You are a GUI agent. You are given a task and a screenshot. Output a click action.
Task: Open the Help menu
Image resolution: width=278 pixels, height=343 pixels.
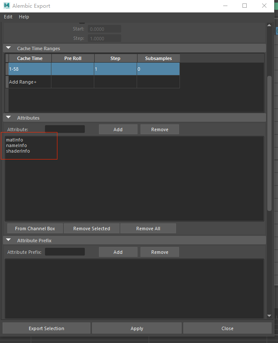[x=24, y=17]
